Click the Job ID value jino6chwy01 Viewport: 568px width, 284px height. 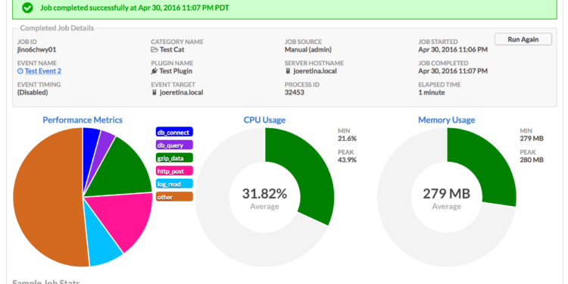tap(36, 50)
